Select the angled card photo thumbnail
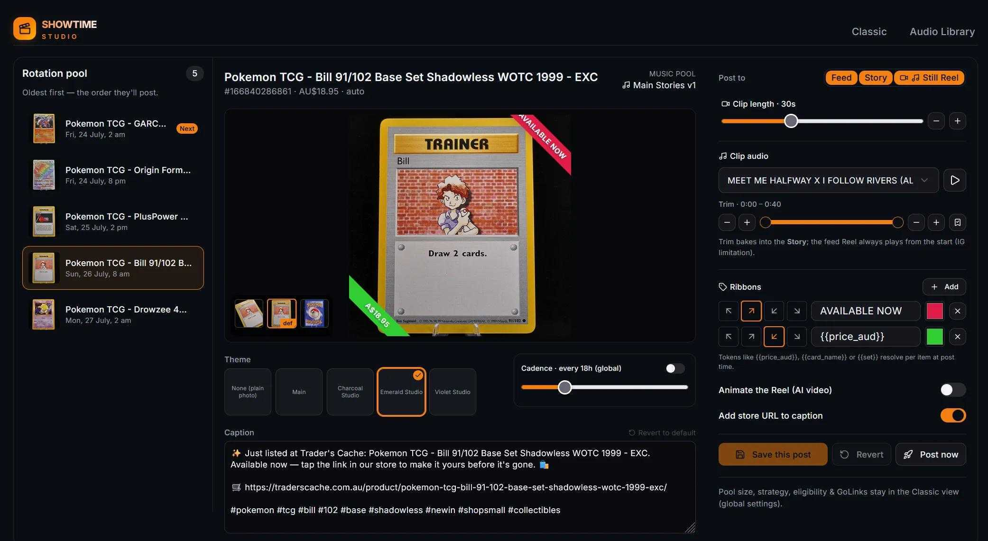The width and height of the screenshot is (988, 541). 249,313
